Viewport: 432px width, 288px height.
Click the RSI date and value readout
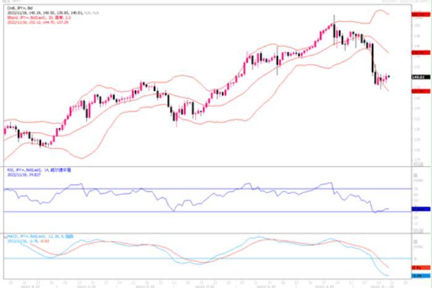[23, 175]
